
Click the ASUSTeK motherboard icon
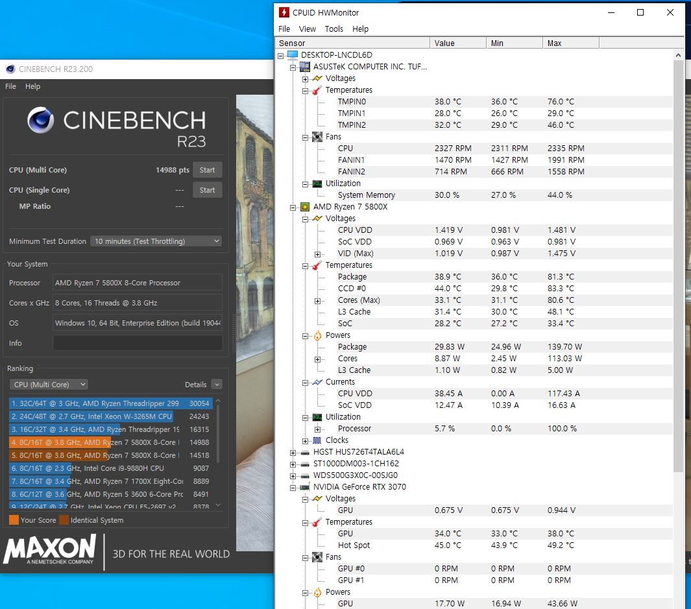click(305, 67)
